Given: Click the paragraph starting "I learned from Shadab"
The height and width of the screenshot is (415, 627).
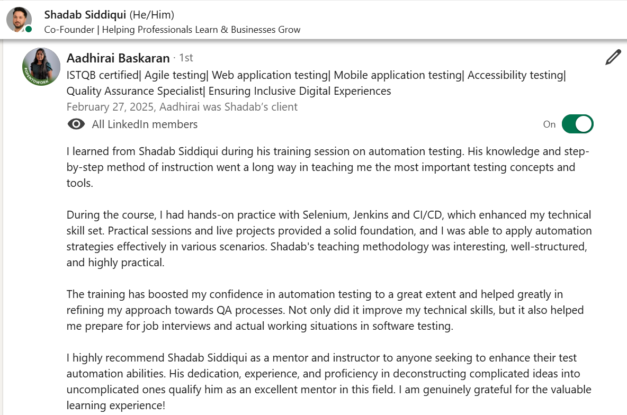Looking at the screenshot, I should (327, 167).
